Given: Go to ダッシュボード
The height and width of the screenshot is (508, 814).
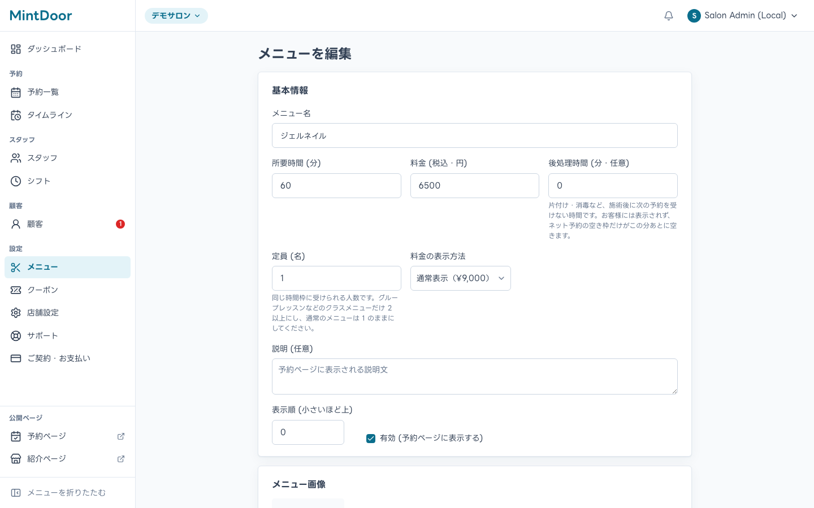Looking at the screenshot, I should [67, 49].
